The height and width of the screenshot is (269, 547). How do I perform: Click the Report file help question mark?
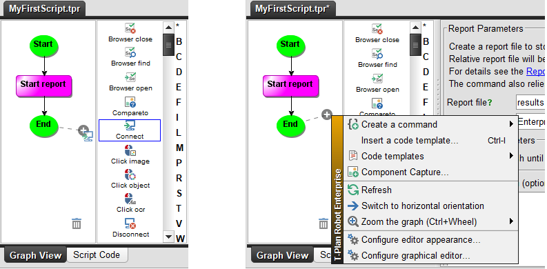point(490,103)
